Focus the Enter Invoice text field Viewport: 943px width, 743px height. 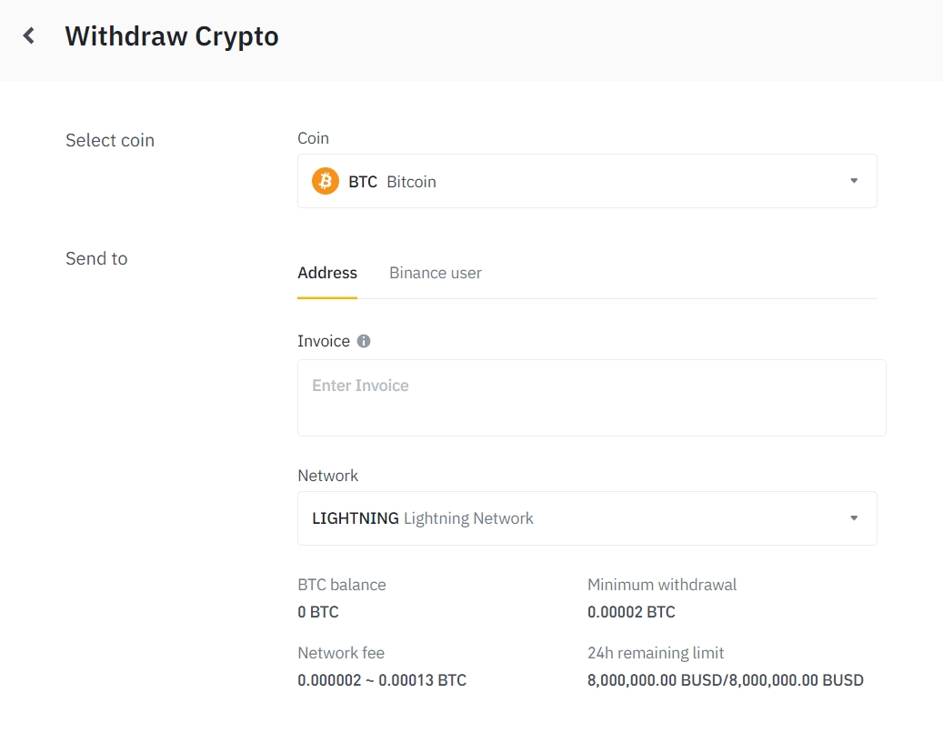coord(591,397)
